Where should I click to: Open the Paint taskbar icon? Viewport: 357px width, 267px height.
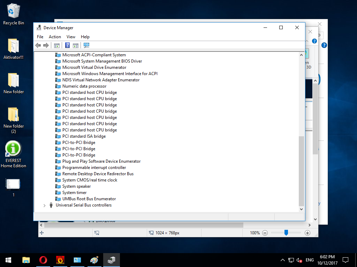(94, 260)
